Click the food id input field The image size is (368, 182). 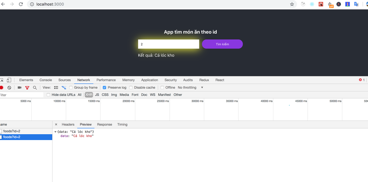(169, 44)
